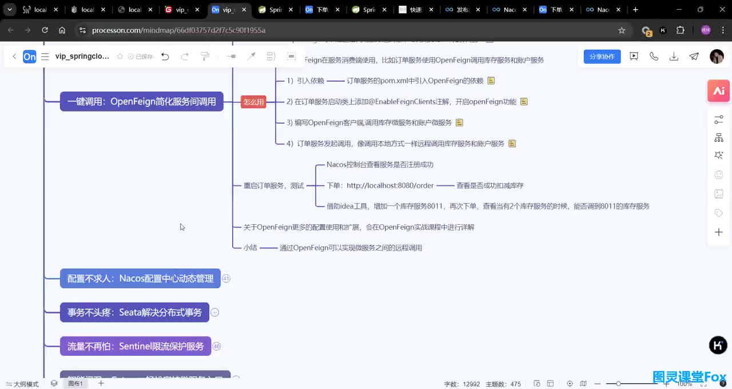Expand the collapsed 40 children of the Sentinel node

(216, 346)
